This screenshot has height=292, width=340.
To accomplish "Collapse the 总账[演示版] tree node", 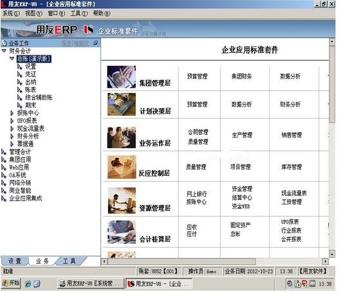I will (12, 59).
